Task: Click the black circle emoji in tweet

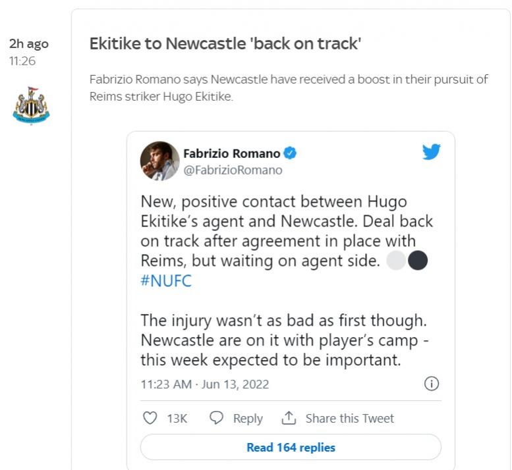Action: 418,261
